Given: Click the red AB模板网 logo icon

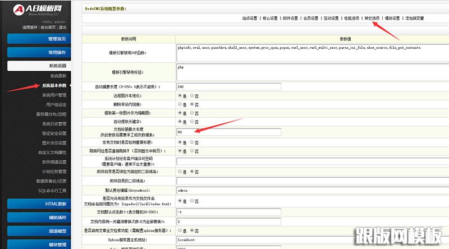Looking at the screenshot, I should coord(19,10).
